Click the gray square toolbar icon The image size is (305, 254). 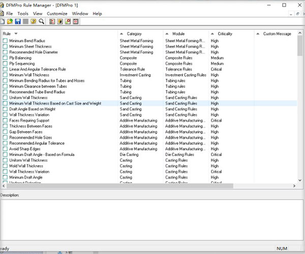(x=25, y=21)
